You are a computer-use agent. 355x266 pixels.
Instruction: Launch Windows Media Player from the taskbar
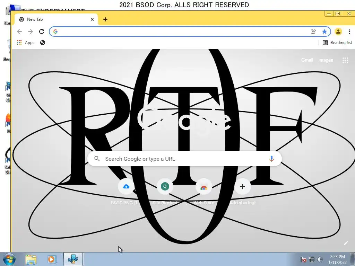coord(52,259)
